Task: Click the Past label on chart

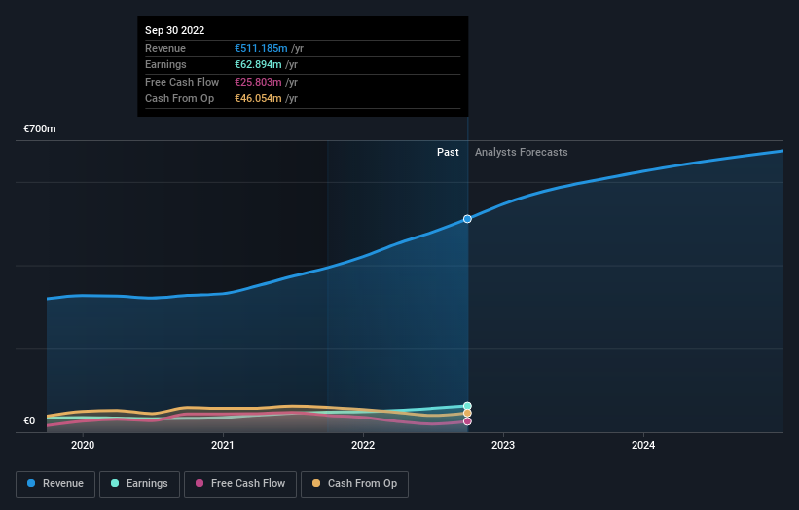Action: point(448,153)
